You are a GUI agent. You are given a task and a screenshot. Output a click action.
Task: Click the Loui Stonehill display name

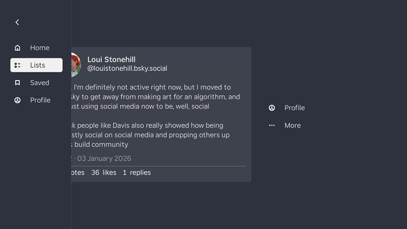pyautogui.click(x=112, y=59)
